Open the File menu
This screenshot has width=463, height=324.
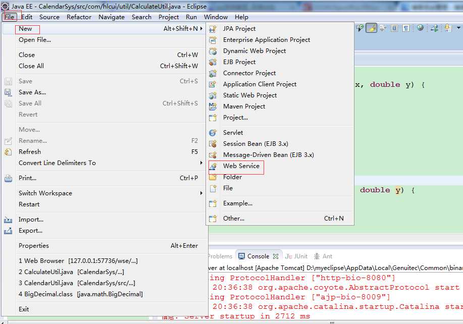(9, 17)
